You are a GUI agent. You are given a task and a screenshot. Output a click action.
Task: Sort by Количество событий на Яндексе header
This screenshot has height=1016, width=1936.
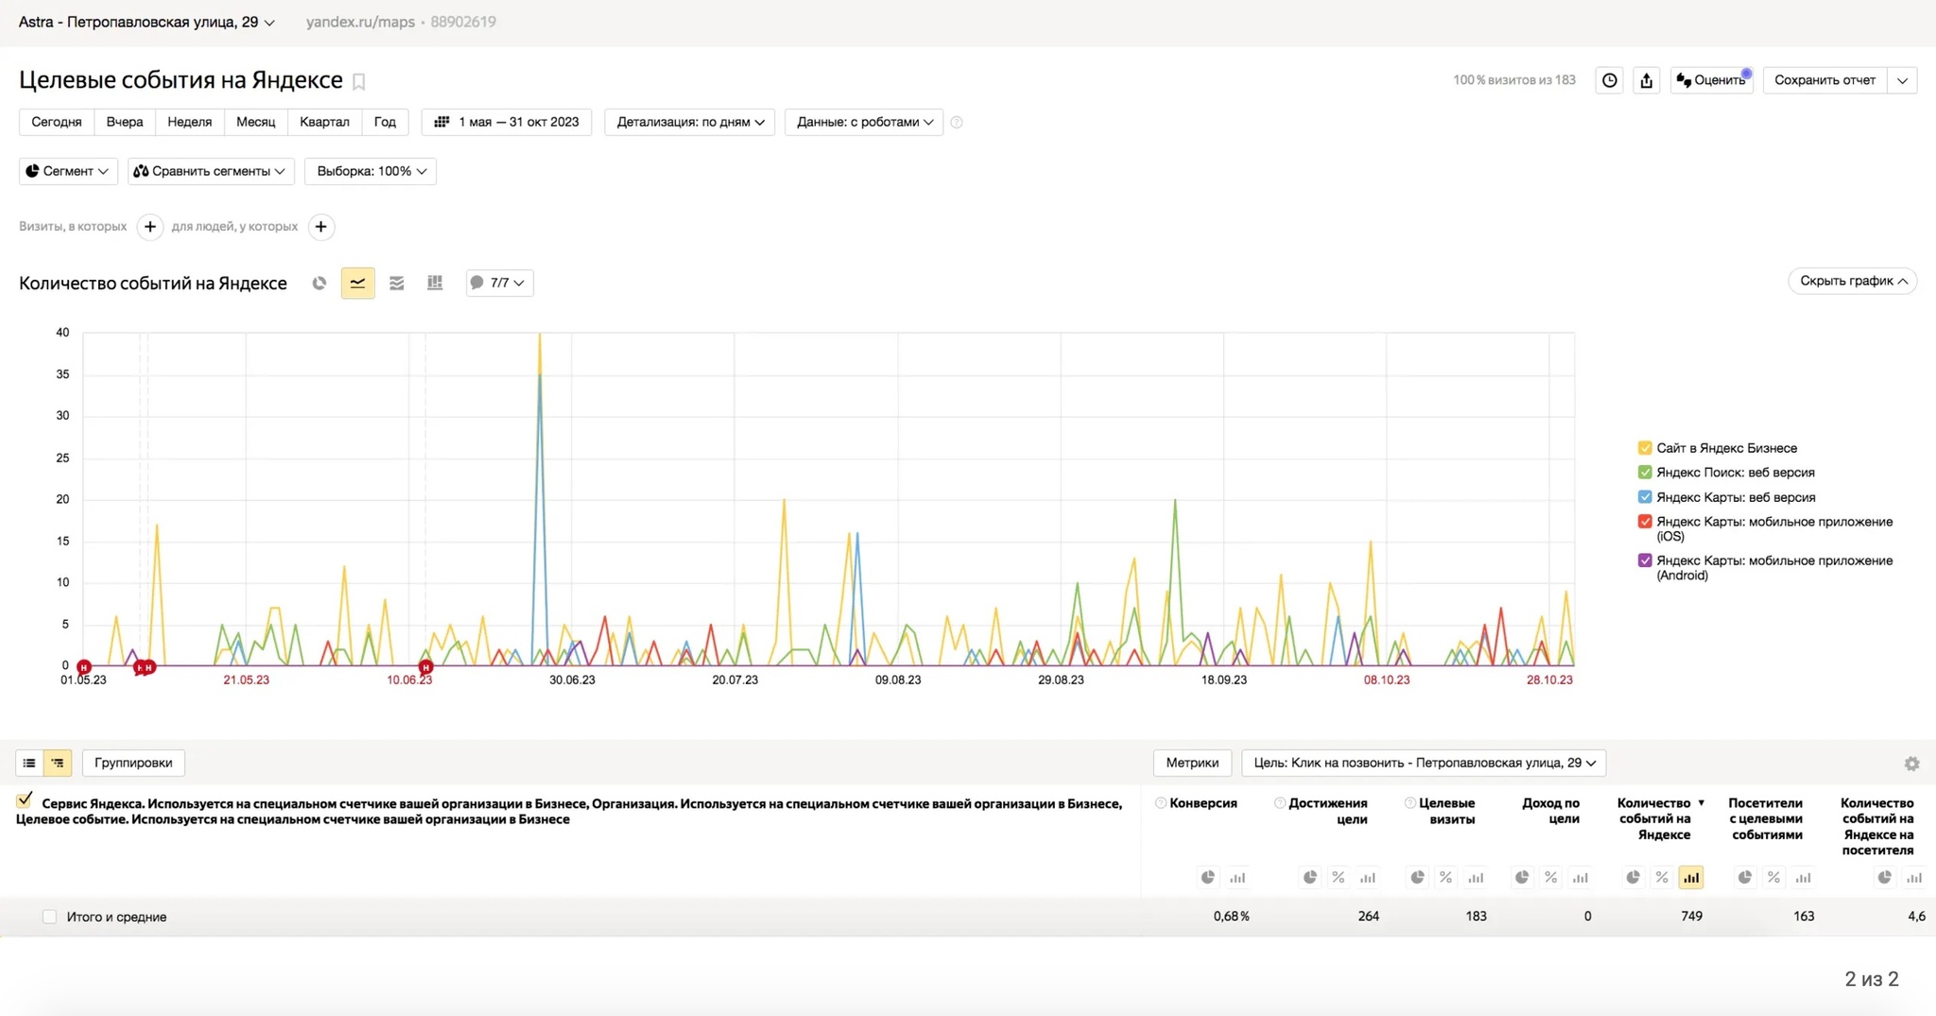pyautogui.click(x=1654, y=818)
